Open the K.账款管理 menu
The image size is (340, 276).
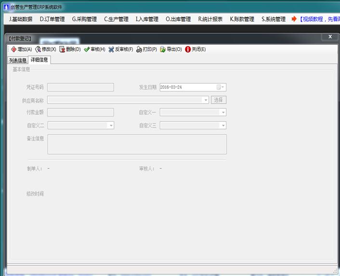click(x=242, y=19)
